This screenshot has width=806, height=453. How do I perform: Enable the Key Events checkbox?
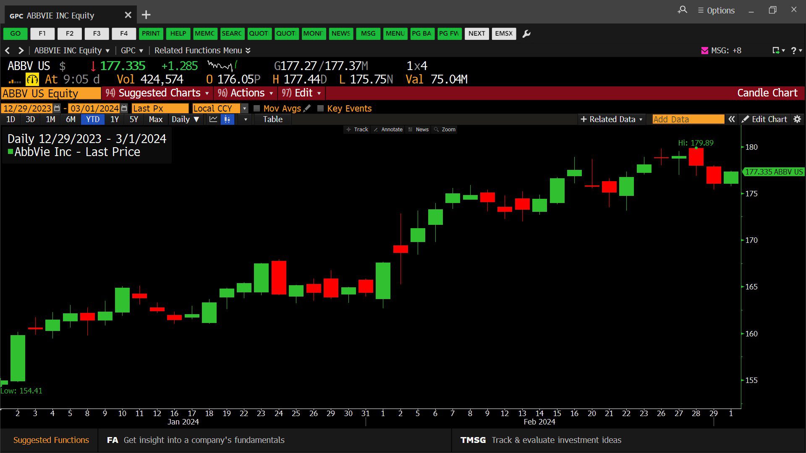click(x=320, y=108)
